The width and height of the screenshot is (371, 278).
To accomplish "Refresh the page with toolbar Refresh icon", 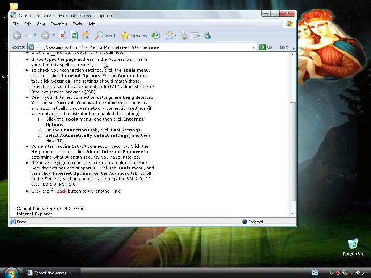I will pos(74,36).
